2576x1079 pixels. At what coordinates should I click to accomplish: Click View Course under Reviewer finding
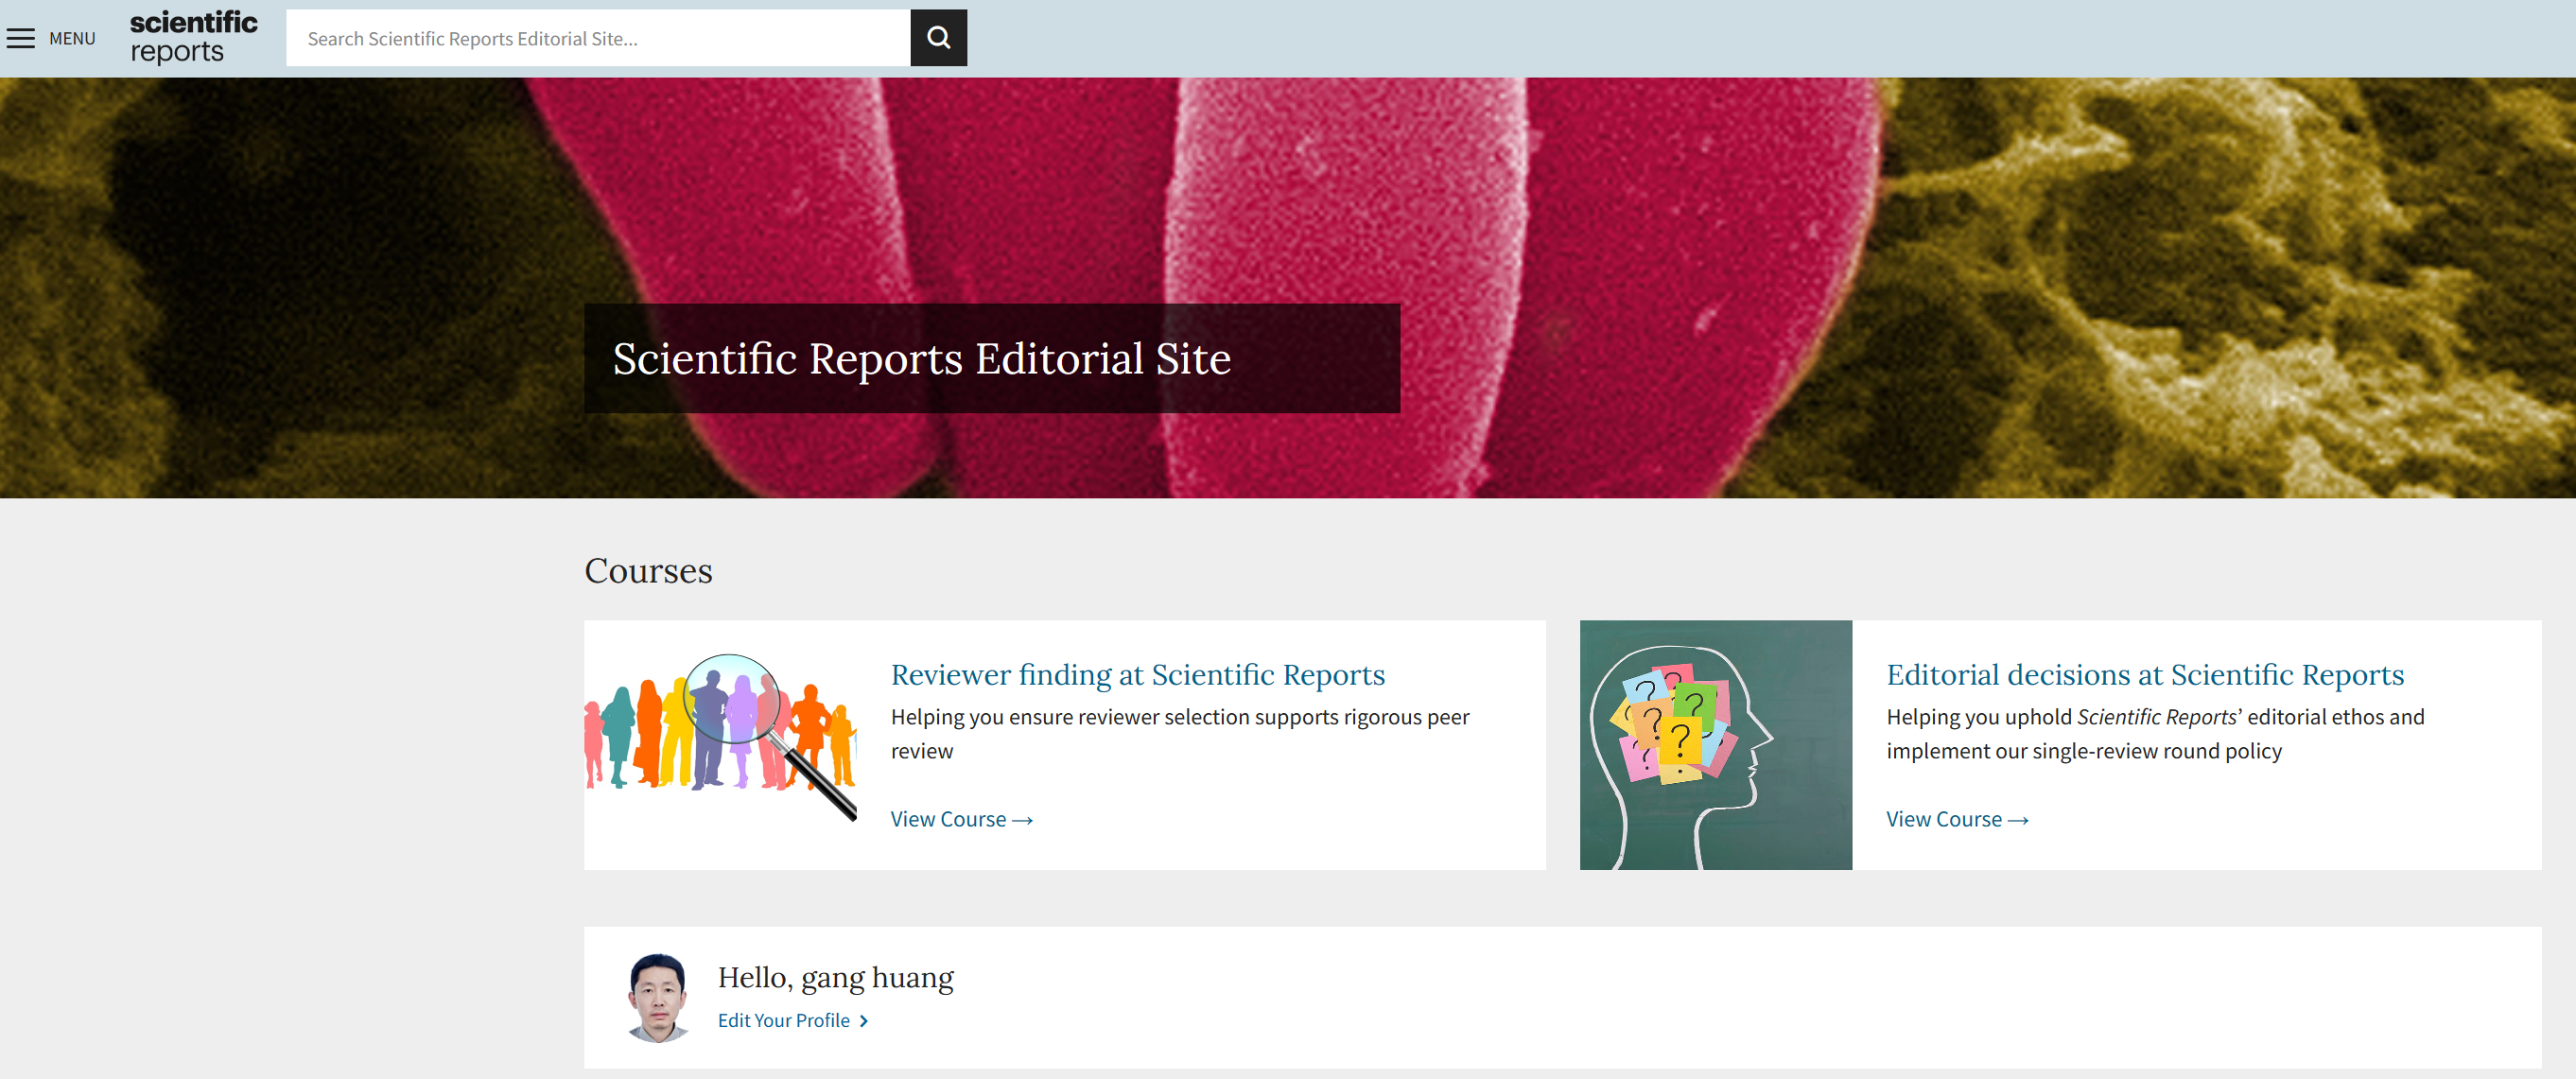coord(961,819)
